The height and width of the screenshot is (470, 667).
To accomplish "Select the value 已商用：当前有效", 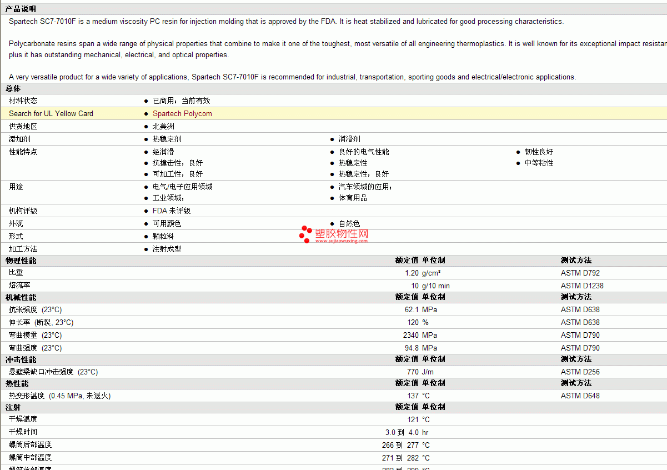I will coord(182,101).
